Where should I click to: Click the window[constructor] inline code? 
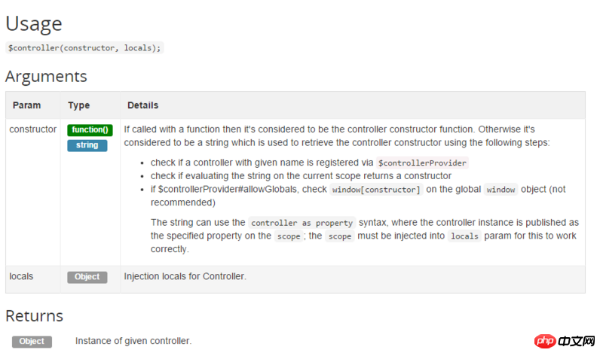coord(376,190)
